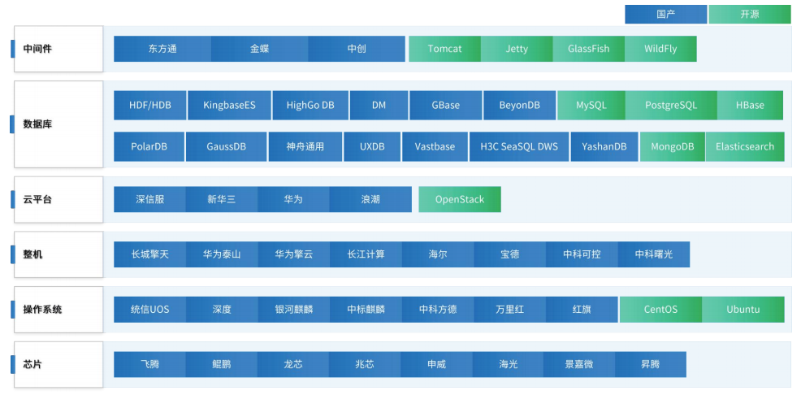Click the 华为 cloud platform tile
801x395 pixels.
click(293, 199)
